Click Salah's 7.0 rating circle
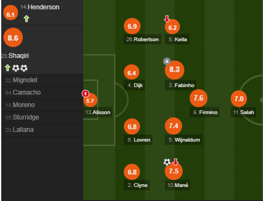Viewport: 263px width, 201px height. pyautogui.click(x=239, y=99)
